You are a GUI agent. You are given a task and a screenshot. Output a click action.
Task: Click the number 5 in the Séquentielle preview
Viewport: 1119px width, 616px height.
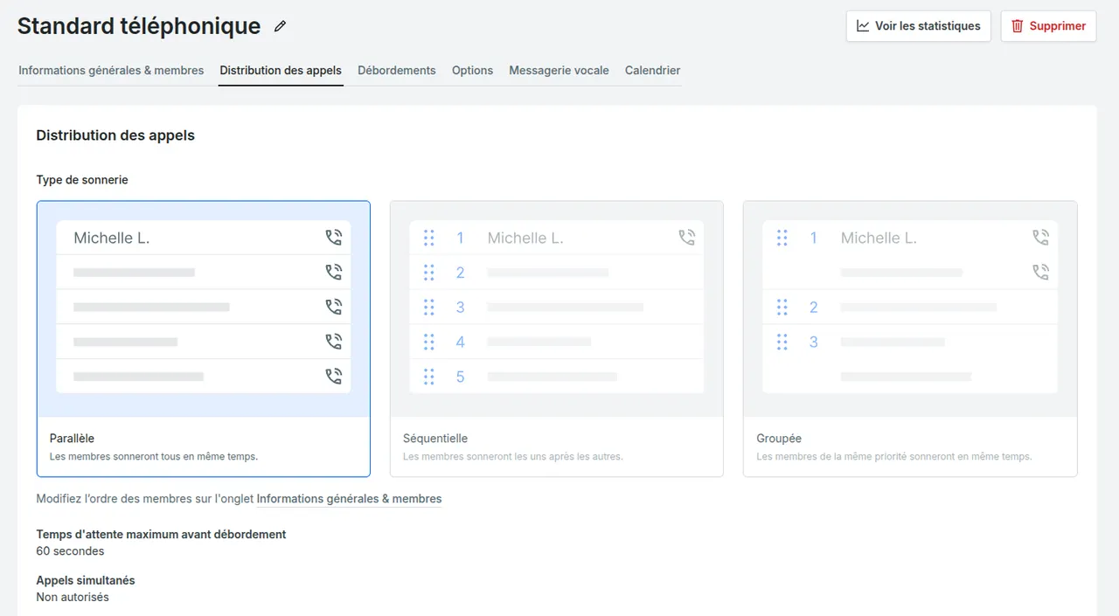pyautogui.click(x=460, y=377)
